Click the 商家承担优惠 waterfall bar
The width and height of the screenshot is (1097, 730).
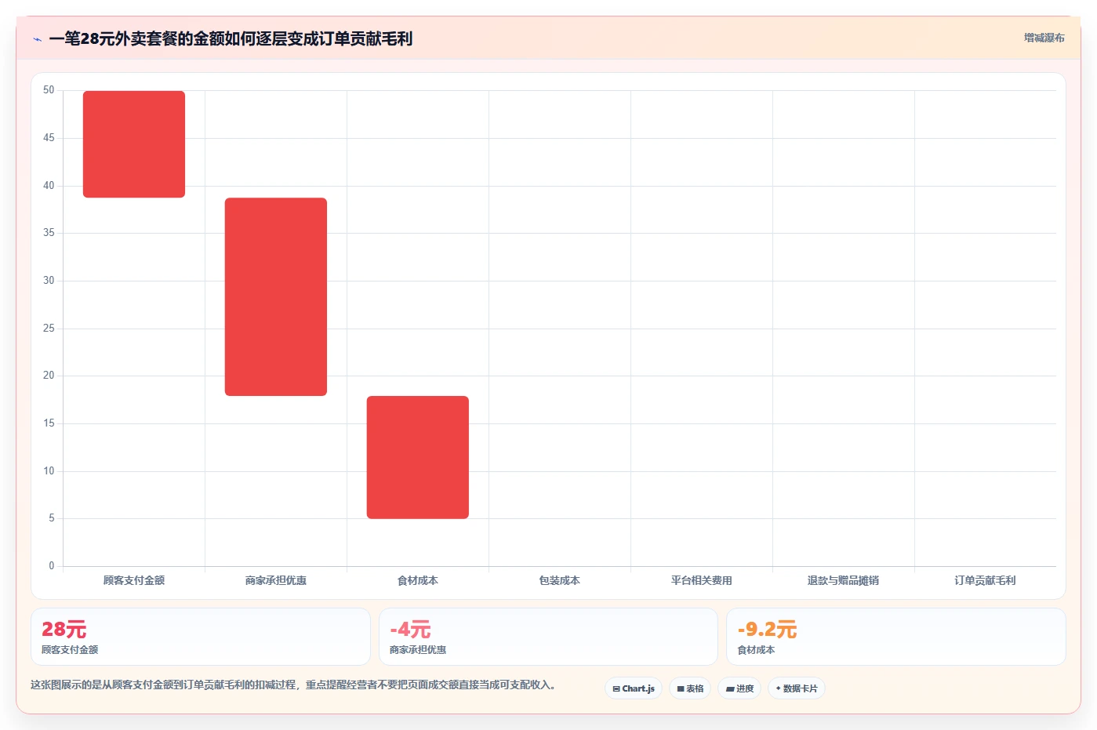click(276, 296)
